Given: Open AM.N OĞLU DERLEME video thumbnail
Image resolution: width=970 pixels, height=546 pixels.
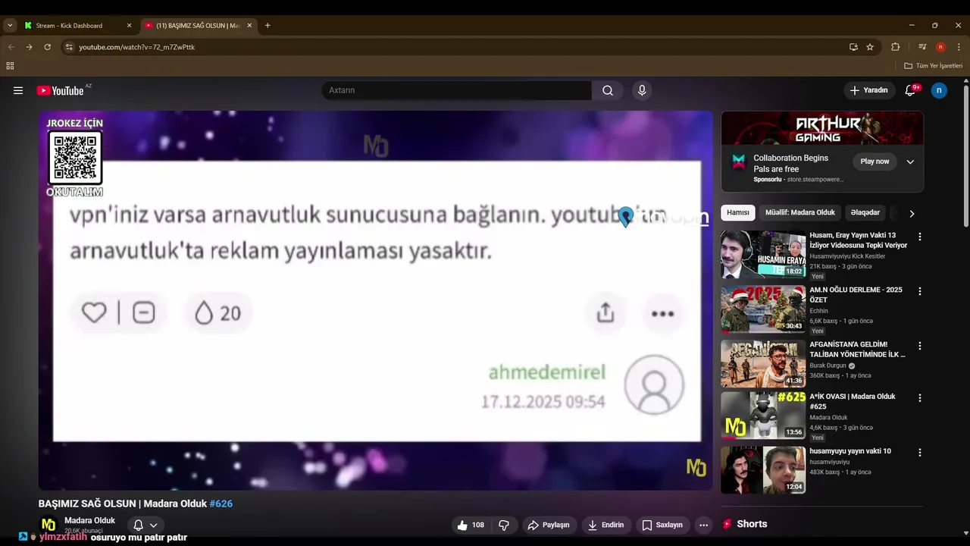Looking at the screenshot, I should (x=763, y=309).
